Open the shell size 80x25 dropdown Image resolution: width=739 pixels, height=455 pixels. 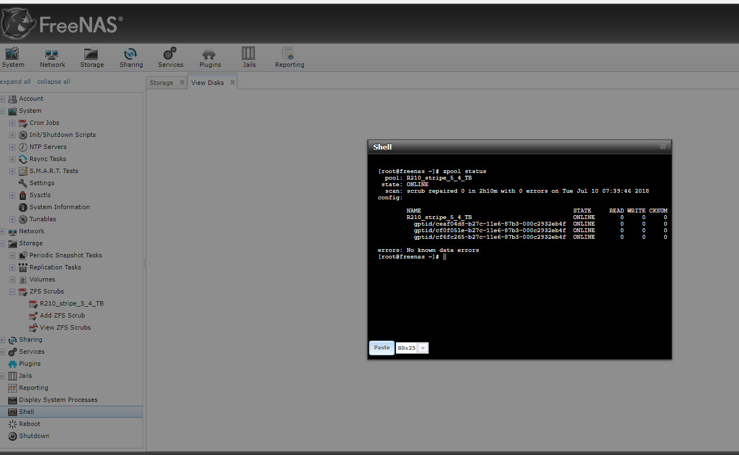pos(423,348)
